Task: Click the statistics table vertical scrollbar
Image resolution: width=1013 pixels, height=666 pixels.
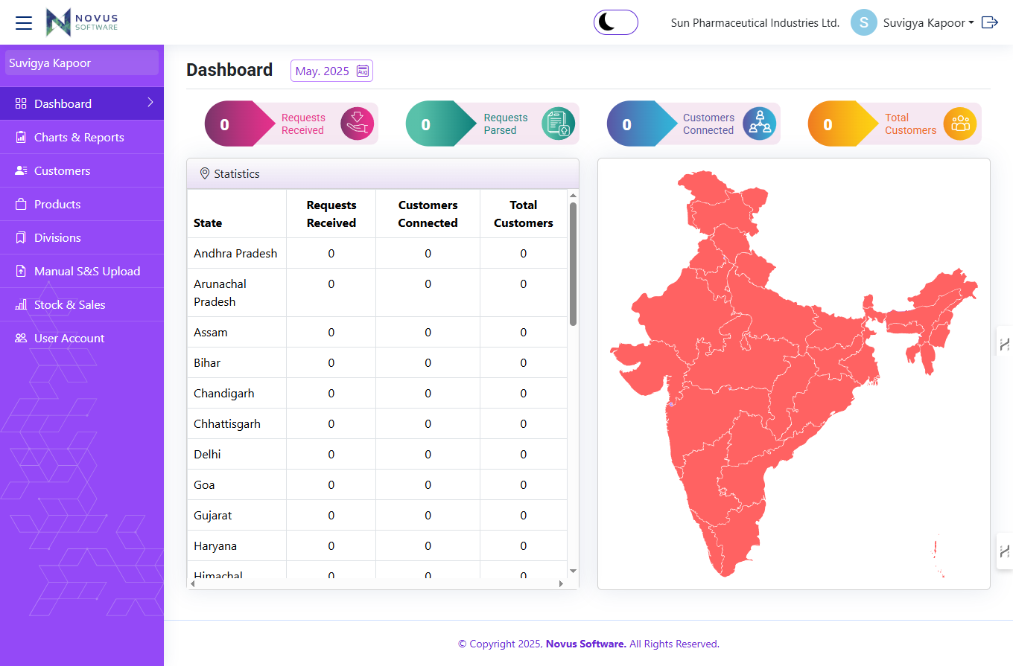Action: pyautogui.click(x=573, y=264)
